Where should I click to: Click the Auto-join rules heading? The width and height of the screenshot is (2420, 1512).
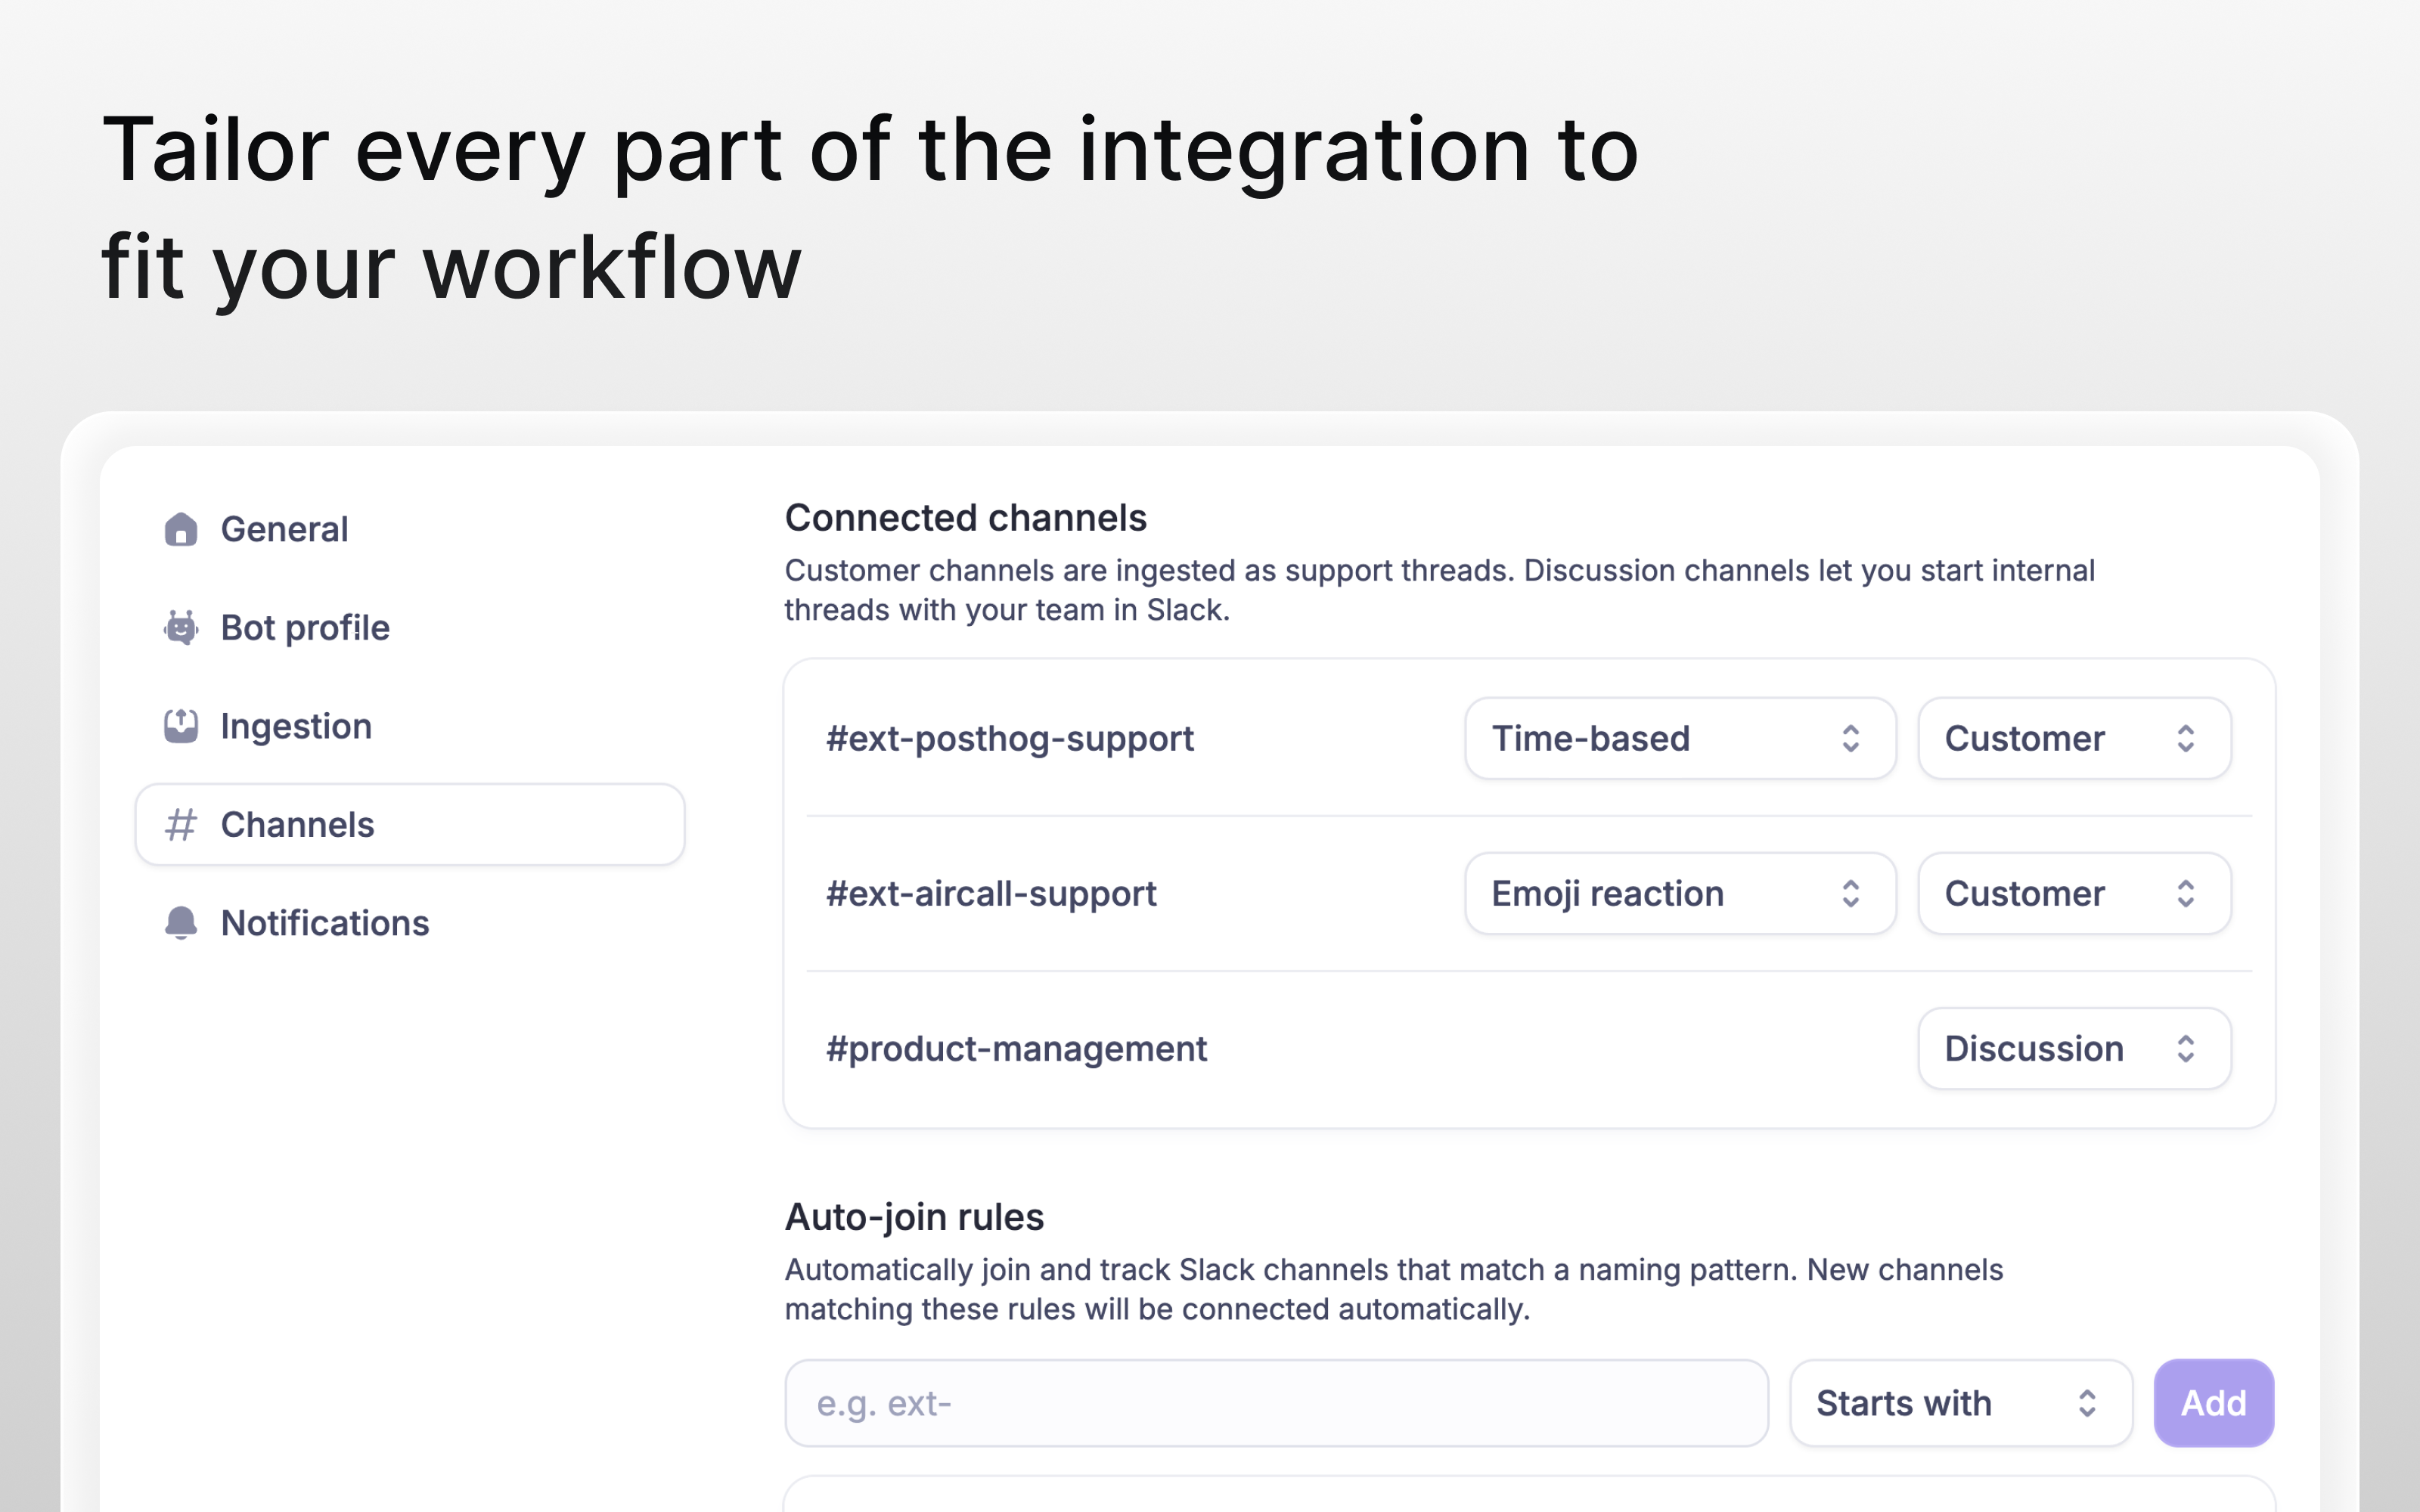[914, 1217]
